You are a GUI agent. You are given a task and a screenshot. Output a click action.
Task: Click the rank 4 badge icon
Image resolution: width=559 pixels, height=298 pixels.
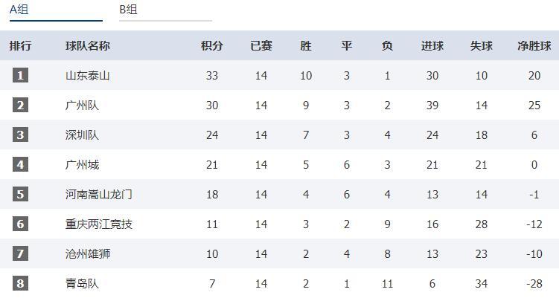pos(20,164)
